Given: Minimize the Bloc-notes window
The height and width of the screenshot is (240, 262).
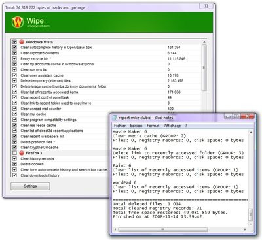Looking at the screenshot, I should [x=228, y=116].
